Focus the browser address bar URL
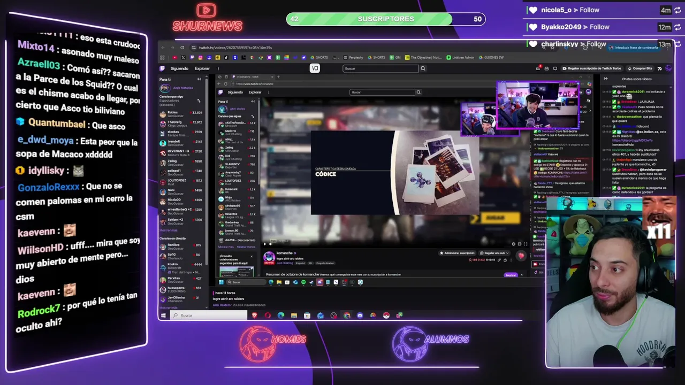 point(235,48)
